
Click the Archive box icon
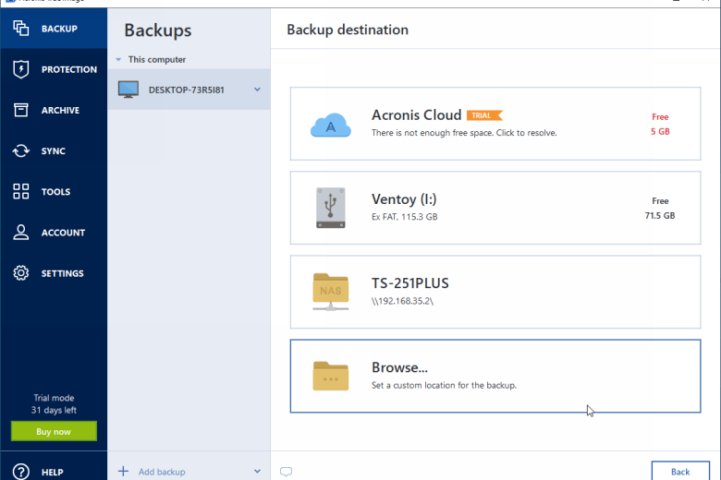[x=20, y=110]
